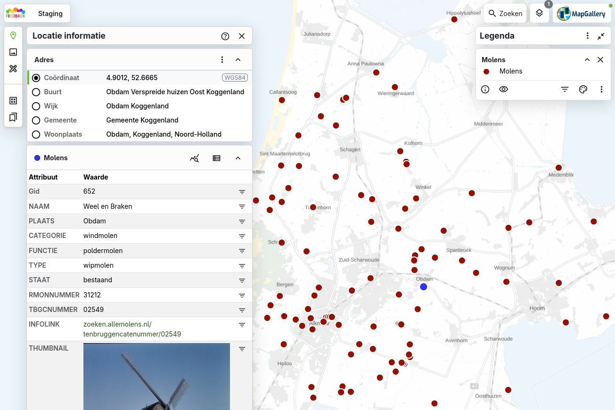This screenshot has width=615, height=410.
Task: Open the Molens layer filter
Action: tap(565, 90)
